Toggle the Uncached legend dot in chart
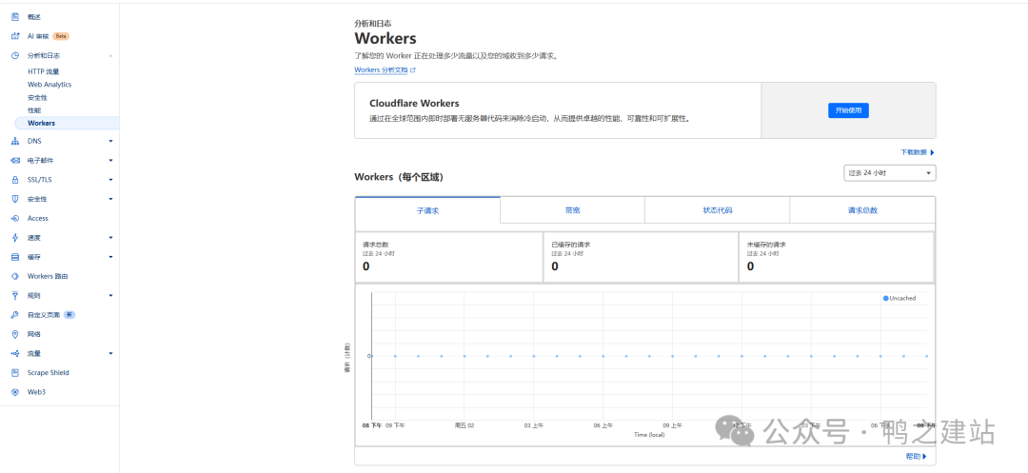Viewport: 1028px width, 473px height. click(x=886, y=298)
